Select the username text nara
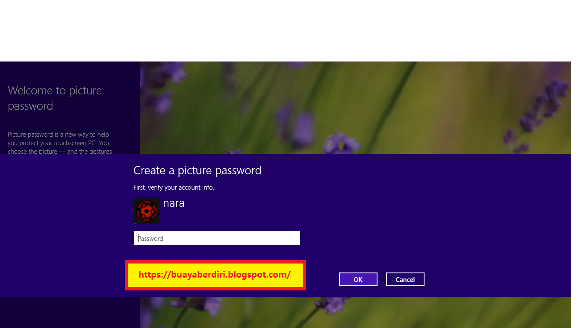Image resolution: width=584 pixels, height=328 pixels. pyautogui.click(x=174, y=203)
